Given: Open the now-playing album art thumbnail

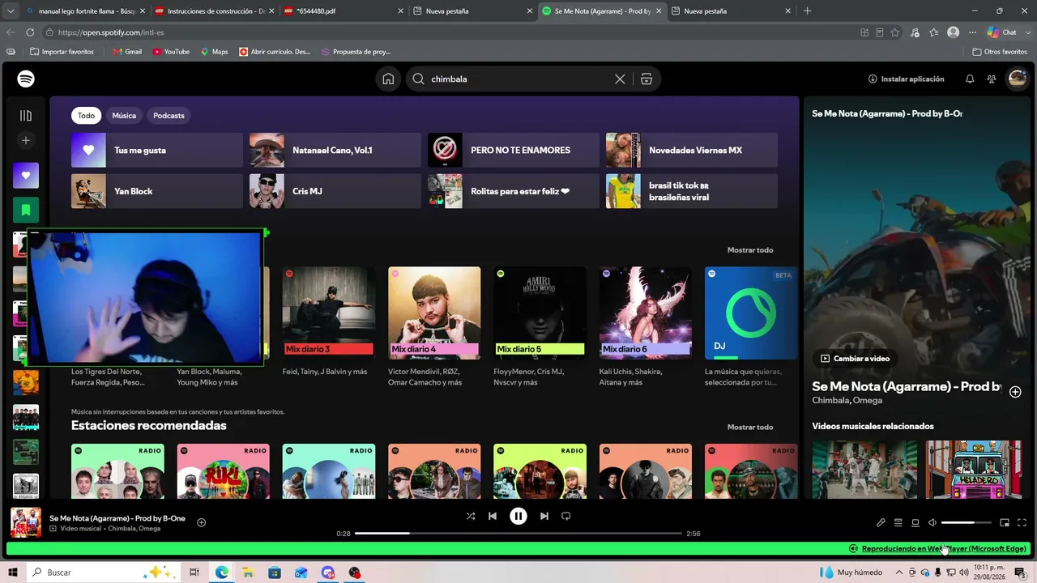Looking at the screenshot, I should [26, 522].
